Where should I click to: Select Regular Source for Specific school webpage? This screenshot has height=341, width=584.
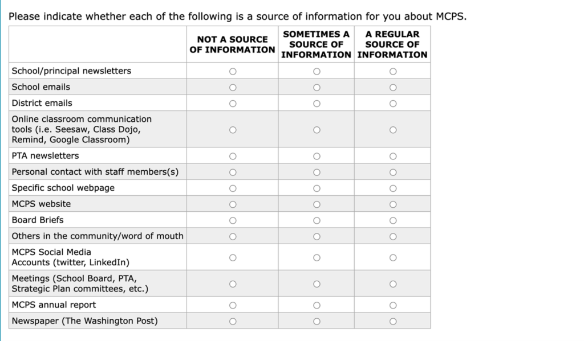393,188
